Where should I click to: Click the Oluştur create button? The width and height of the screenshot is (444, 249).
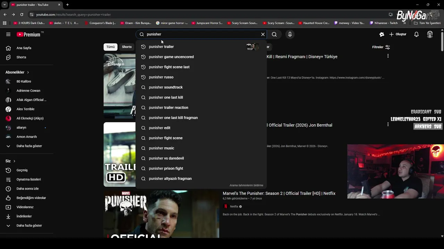(398, 34)
